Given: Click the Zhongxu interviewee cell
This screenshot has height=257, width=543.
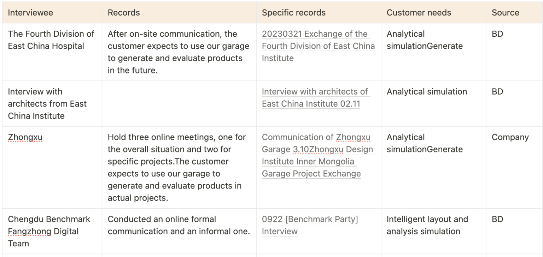Looking at the screenshot, I should [25, 137].
